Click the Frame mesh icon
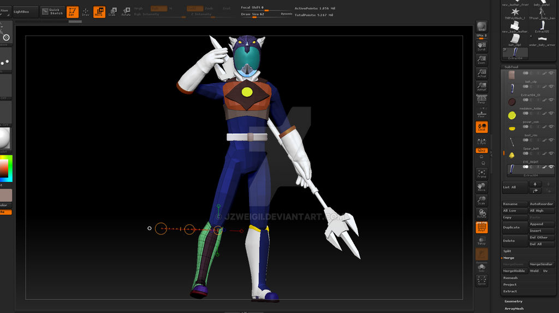 click(x=481, y=174)
